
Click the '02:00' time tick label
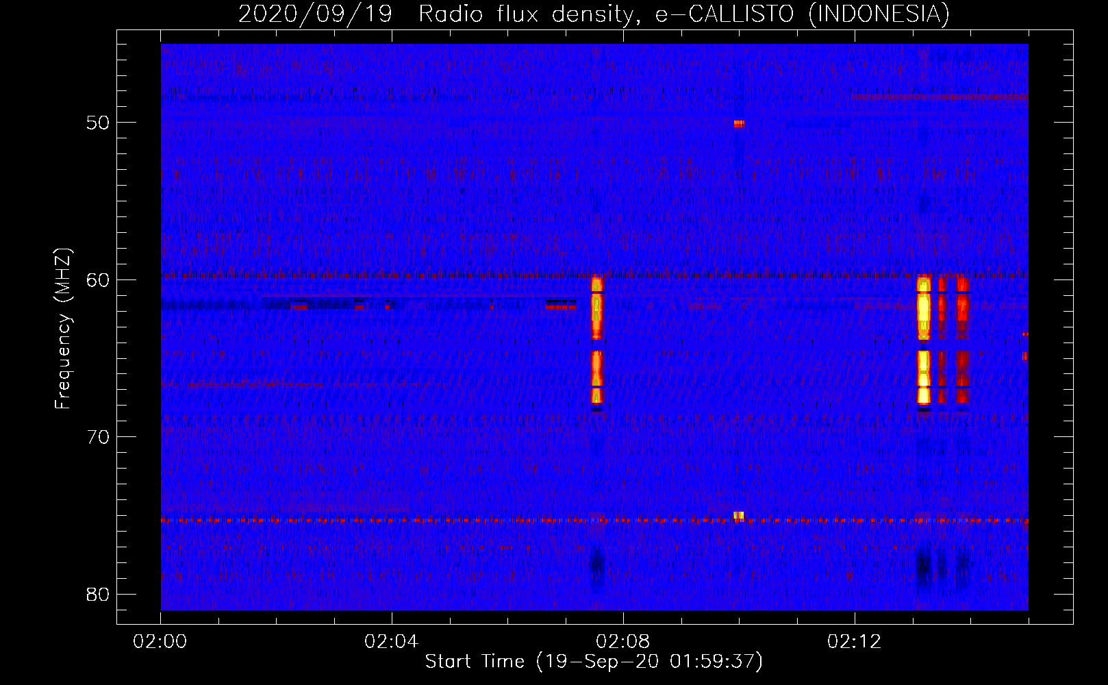pyautogui.click(x=160, y=642)
